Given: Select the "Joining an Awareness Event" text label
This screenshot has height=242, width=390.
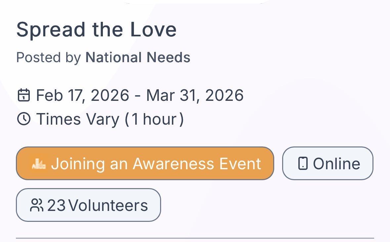Looking at the screenshot, I should coord(156,163).
